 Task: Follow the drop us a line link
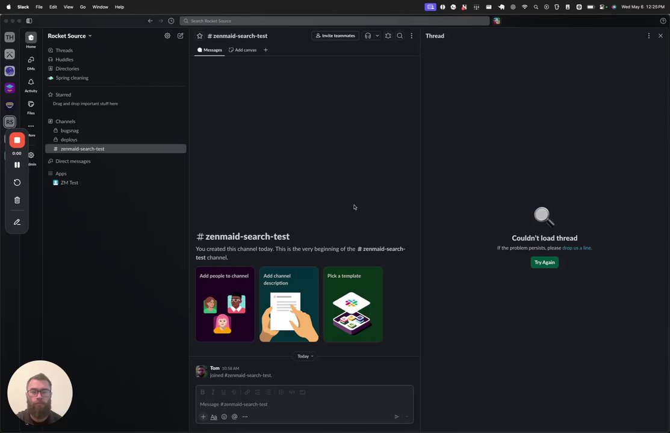[x=577, y=248]
